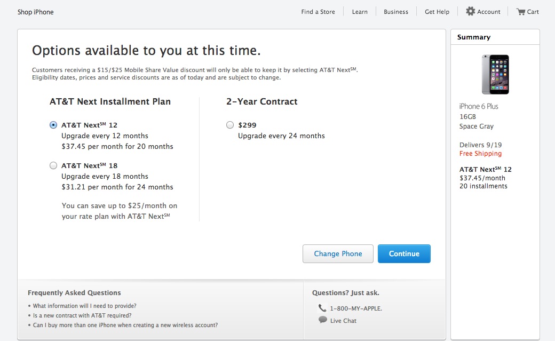The image size is (555, 341).
Task: Open the Business menu item
Action: click(x=396, y=12)
